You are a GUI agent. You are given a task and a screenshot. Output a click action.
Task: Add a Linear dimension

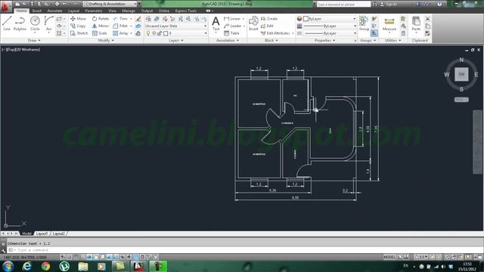pyautogui.click(x=232, y=19)
